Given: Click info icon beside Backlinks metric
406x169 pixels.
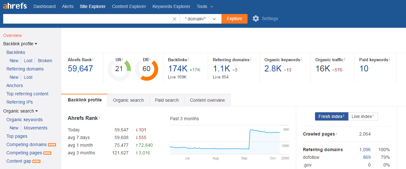Looking at the screenshot, I should tap(188, 59).
